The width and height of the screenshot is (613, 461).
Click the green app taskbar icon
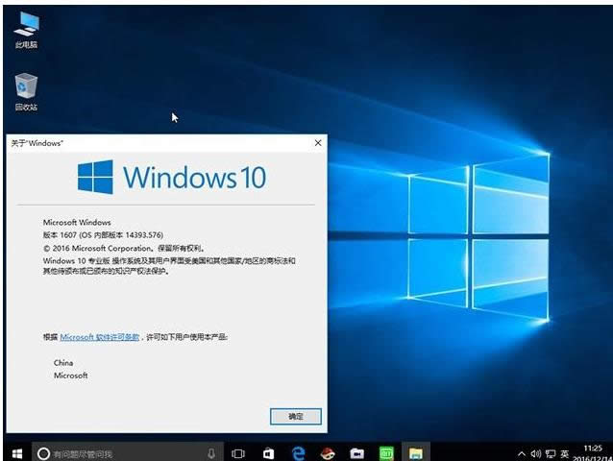[x=386, y=452]
